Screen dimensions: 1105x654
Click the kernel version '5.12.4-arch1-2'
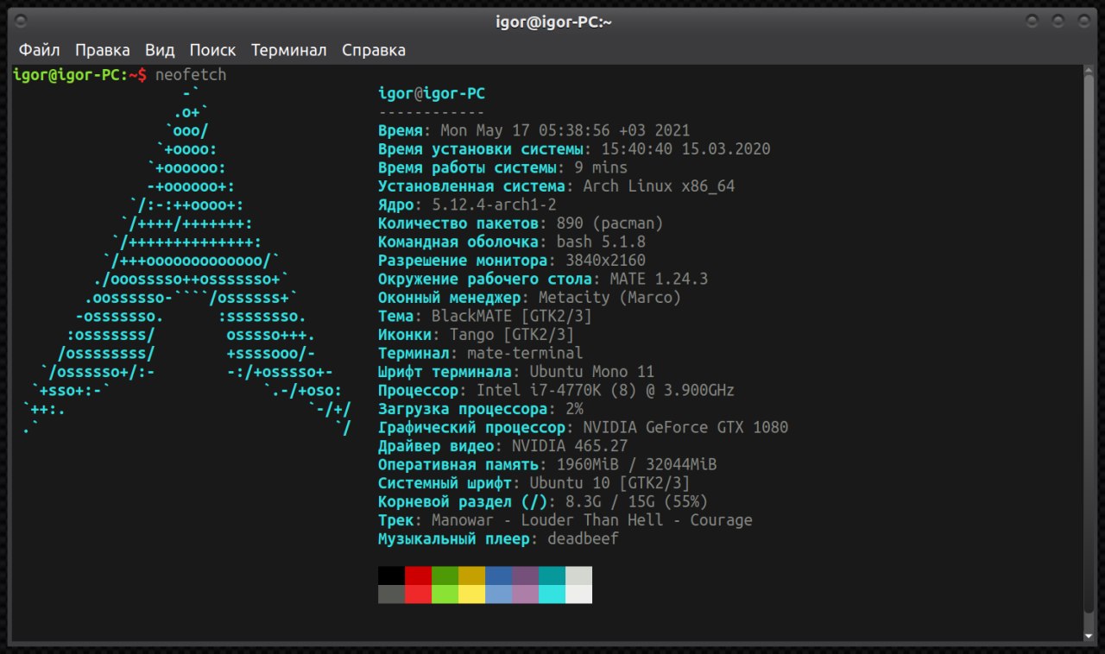coord(494,204)
